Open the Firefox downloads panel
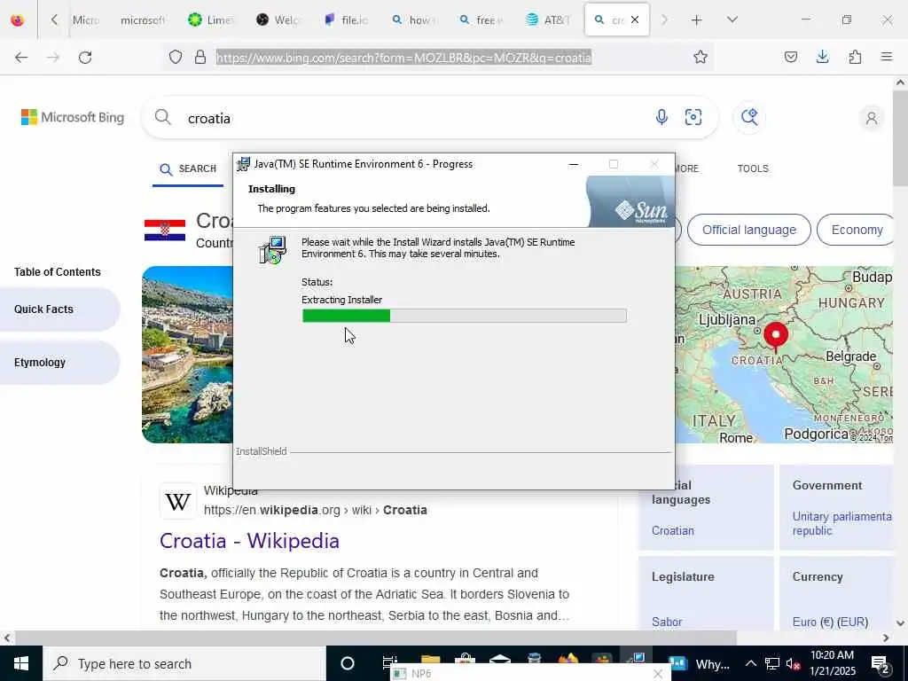Viewport: 908px width, 681px height. 822,57
